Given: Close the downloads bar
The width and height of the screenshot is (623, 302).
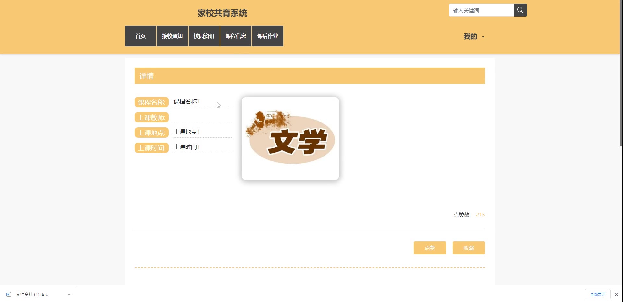Looking at the screenshot, I should click(617, 294).
